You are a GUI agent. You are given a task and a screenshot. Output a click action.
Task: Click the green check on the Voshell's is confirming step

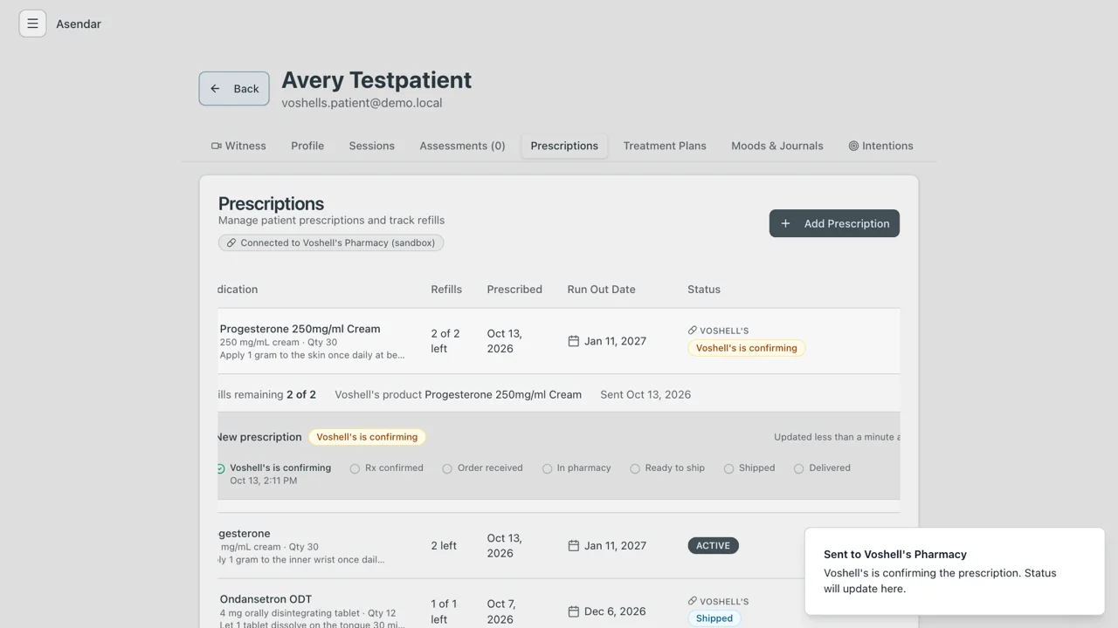(x=220, y=468)
